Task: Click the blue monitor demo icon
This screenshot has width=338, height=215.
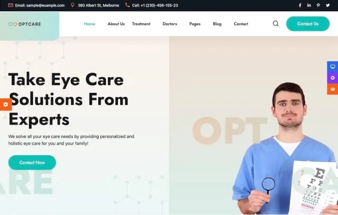Action: tap(333, 67)
